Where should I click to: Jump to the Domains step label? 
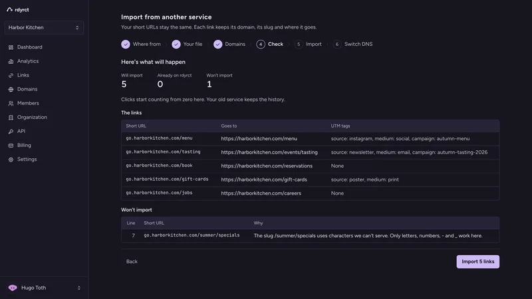tap(235, 44)
